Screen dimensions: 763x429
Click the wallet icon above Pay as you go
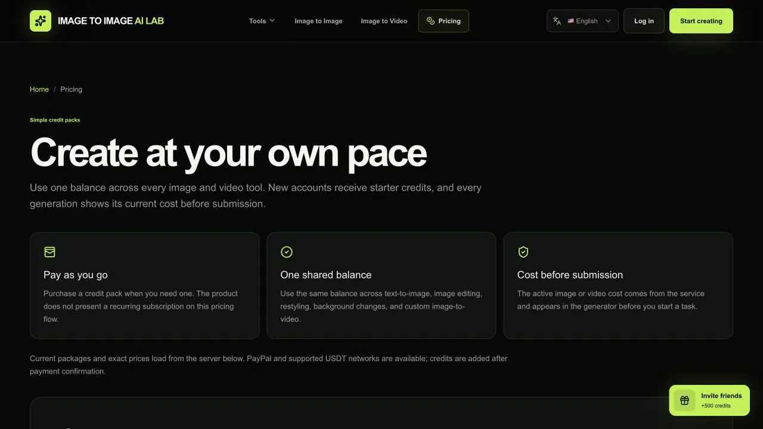49,252
